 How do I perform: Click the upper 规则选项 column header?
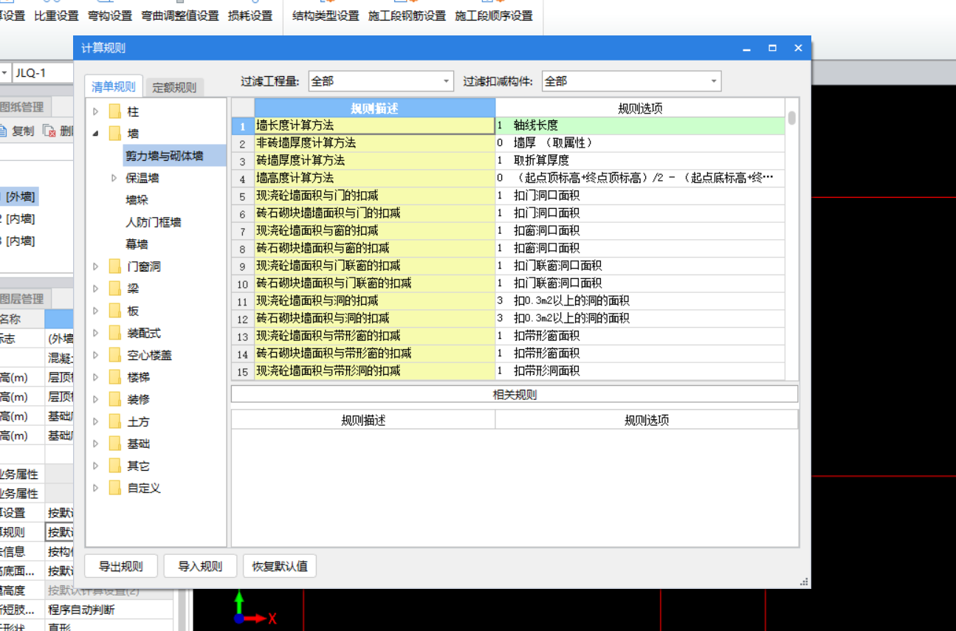click(640, 108)
